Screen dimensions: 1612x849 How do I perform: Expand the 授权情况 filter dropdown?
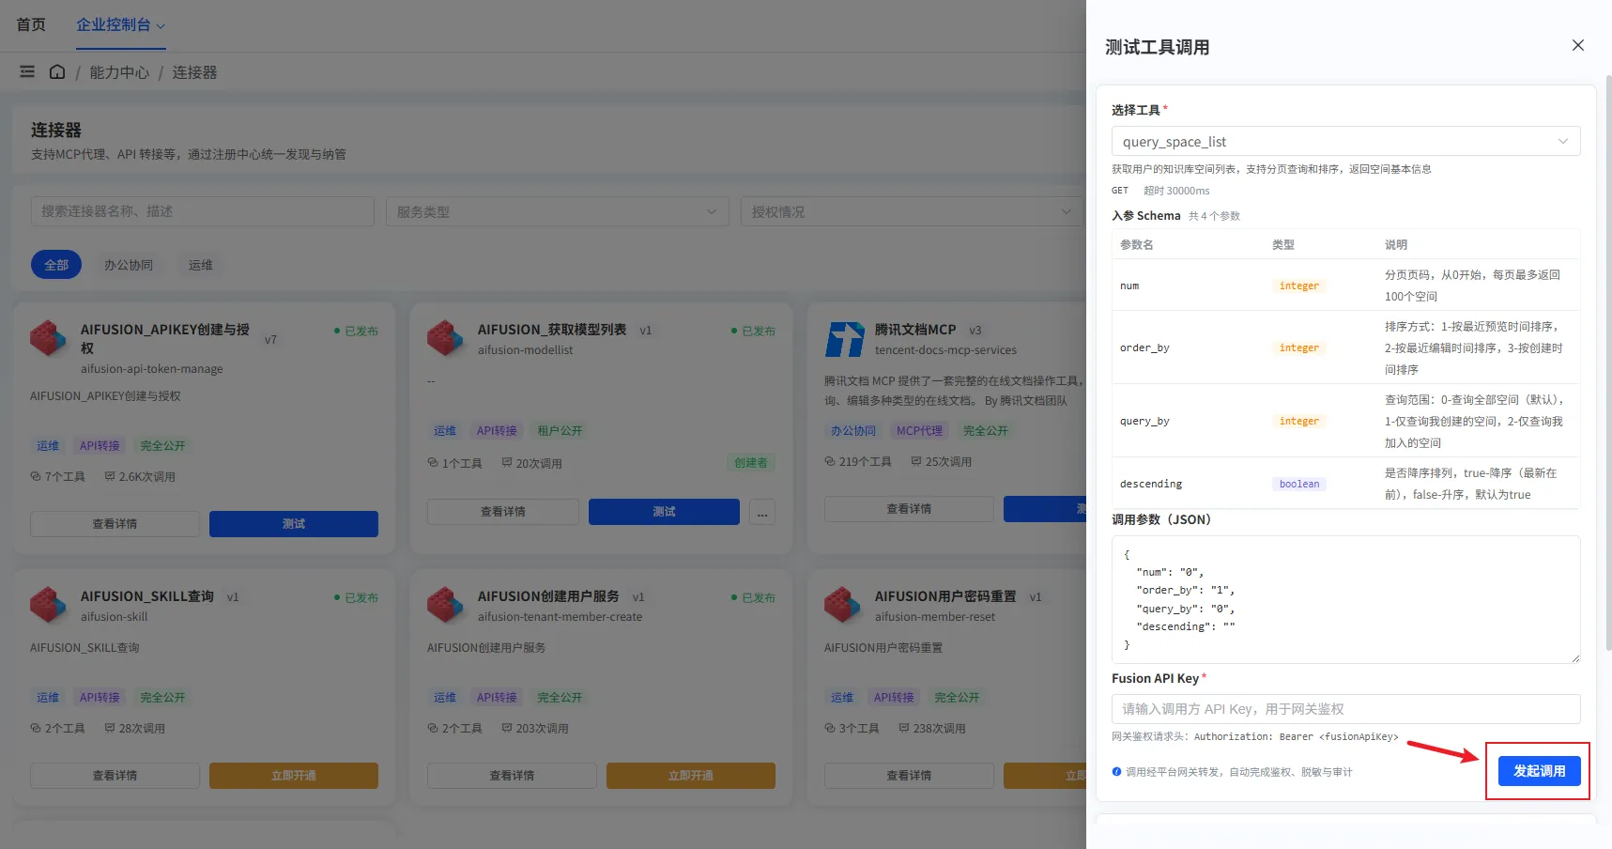click(x=912, y=211)
